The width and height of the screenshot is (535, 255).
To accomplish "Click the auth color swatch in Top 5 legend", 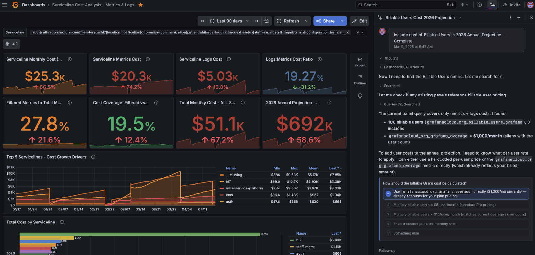I will [221, 202].
